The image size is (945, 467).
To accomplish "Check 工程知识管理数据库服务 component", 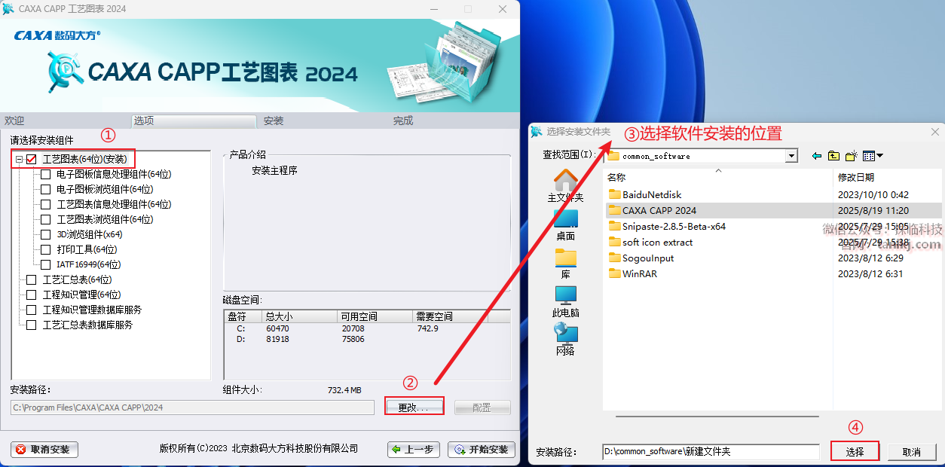I will click(32, 310).
